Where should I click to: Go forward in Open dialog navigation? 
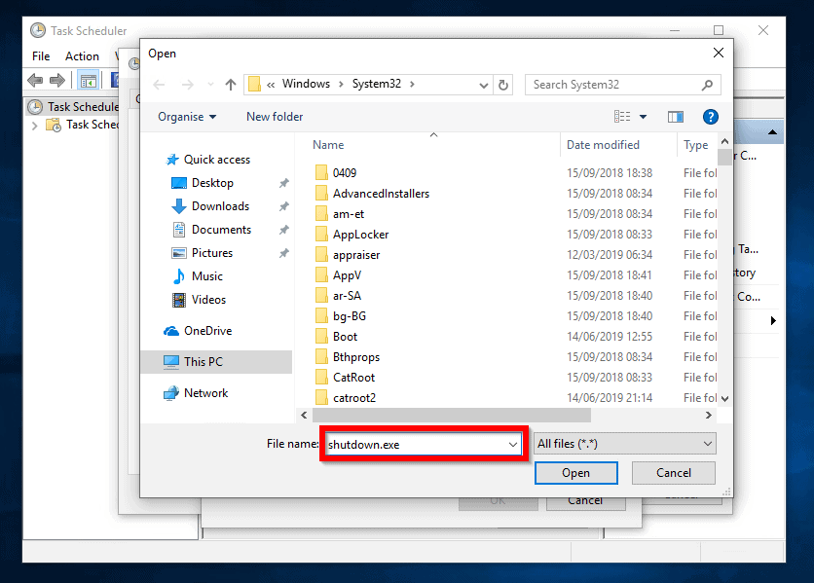point(187,85)
